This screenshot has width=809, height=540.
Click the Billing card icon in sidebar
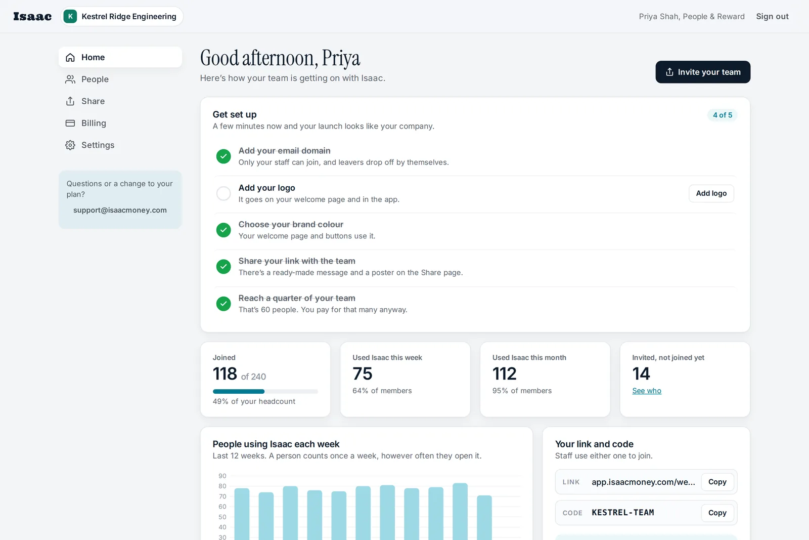[x=70, y=123]
